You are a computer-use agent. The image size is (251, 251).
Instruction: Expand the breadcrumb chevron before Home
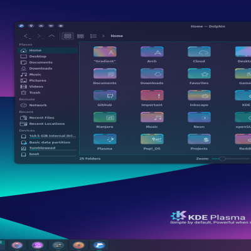103,36
